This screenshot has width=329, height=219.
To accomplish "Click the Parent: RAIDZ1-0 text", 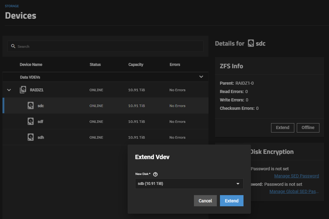I will point(237,83).
